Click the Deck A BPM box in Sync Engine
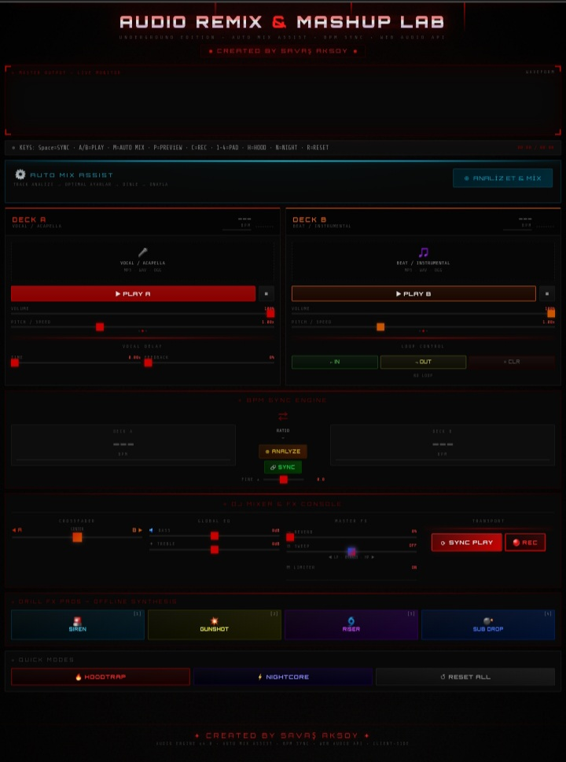The width and height of the screenshot is (566, 762). 123,445
